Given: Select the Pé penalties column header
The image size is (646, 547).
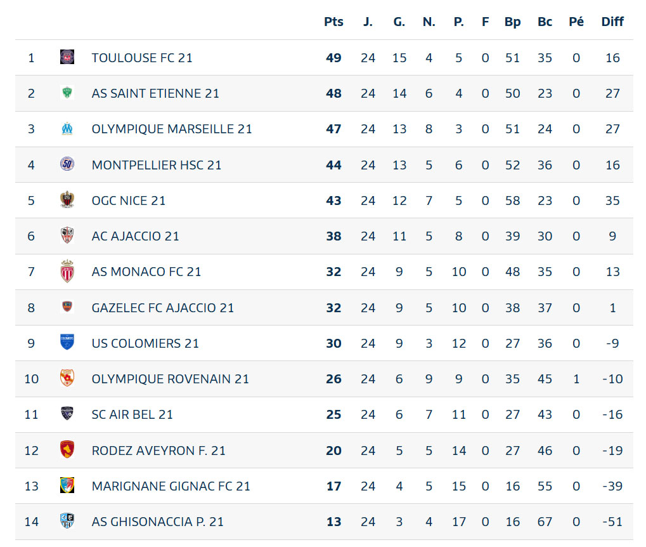Looking at the screenshot, I should point(576,22).
